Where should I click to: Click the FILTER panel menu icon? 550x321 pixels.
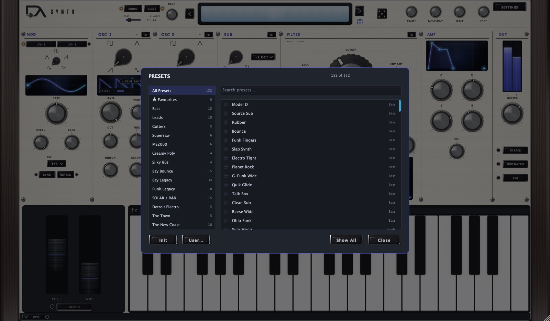coord(411,34)
